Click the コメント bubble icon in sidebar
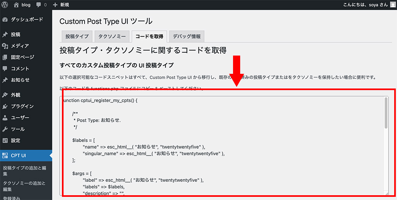This screenshot has height=200, width=397. click(x=5, y=69)
